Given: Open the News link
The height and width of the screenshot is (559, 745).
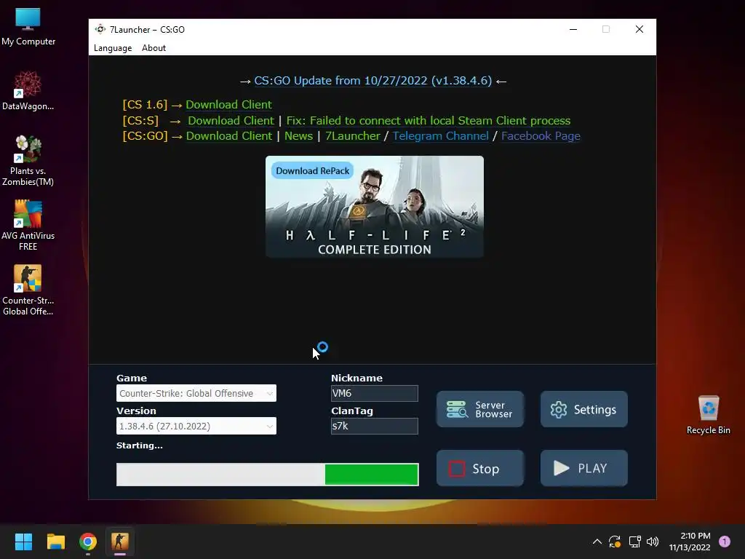Looking at the screenshot, I should [x=298, y=136].
